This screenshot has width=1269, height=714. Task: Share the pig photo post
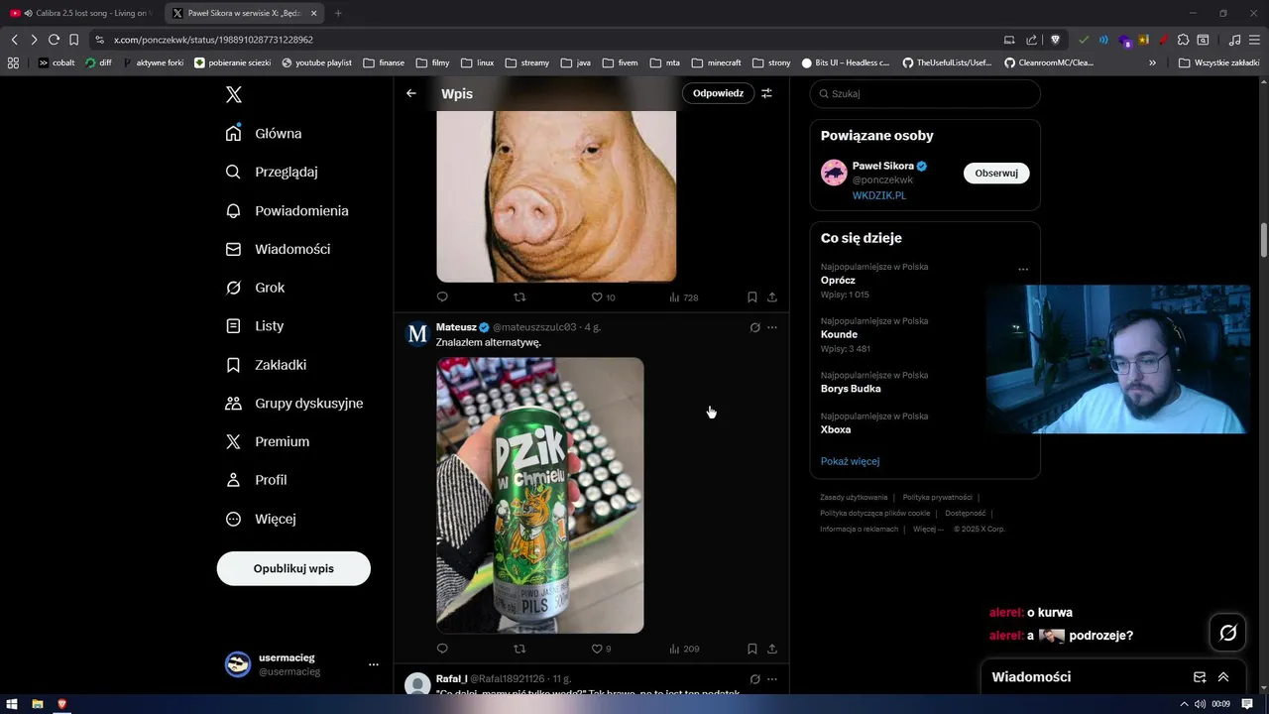772,297
